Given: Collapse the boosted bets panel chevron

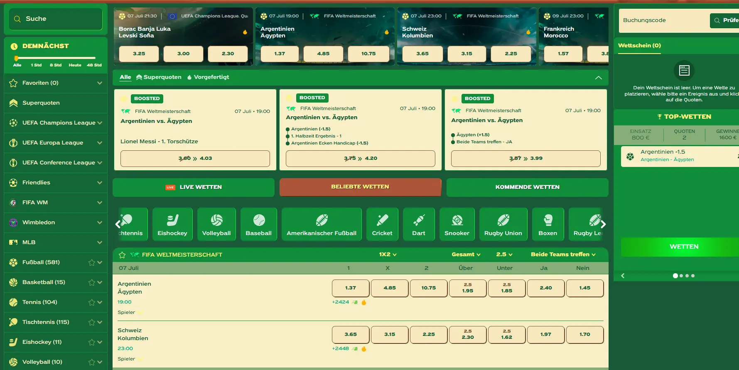Looking at the screenshot, I should click(x=599, y=78).
